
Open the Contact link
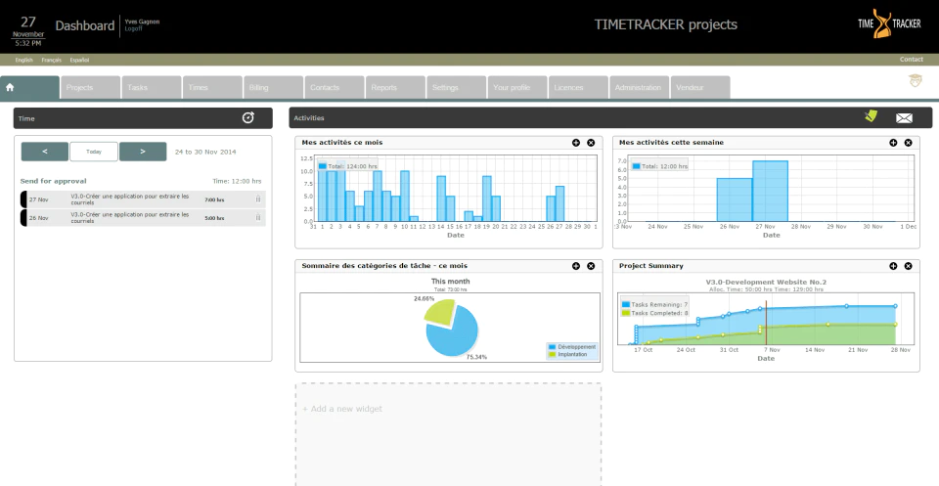click(x=911, y=60)
